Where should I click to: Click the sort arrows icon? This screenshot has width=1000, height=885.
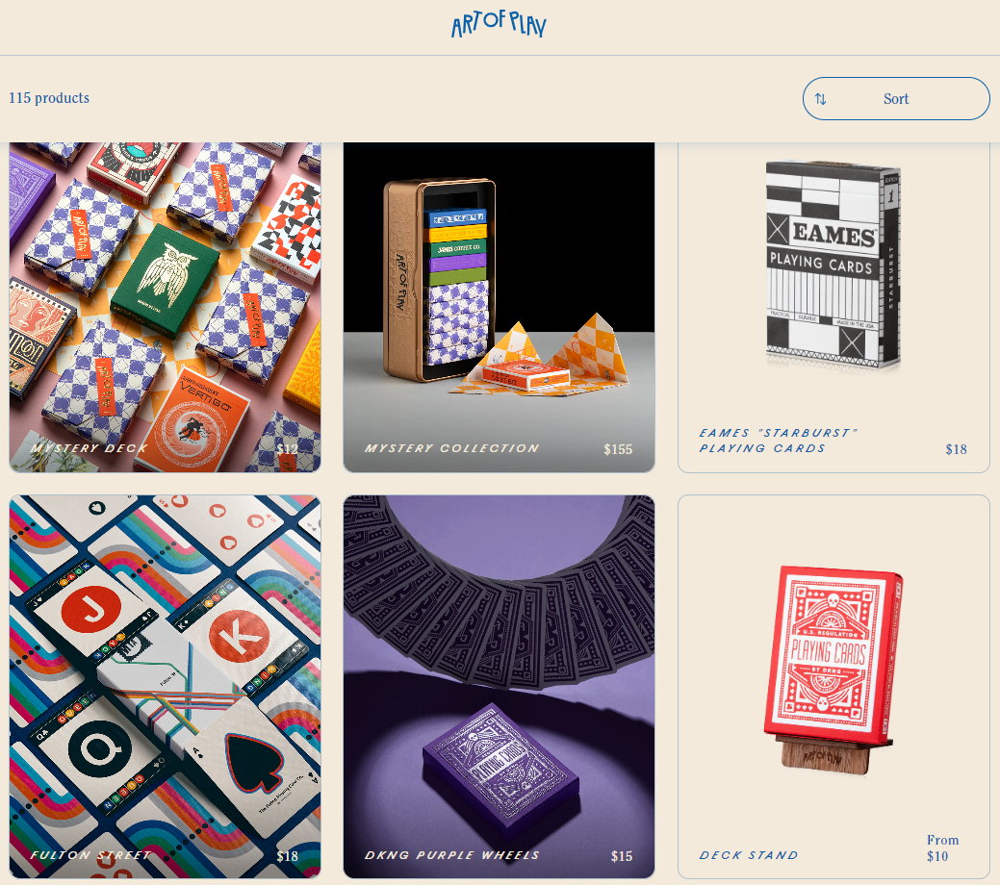click(821, 99)
